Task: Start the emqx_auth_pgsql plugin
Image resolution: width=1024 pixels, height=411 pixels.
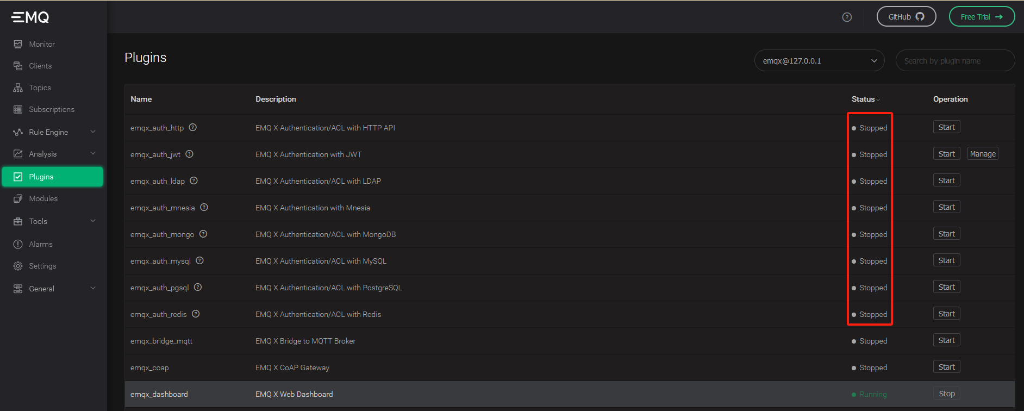Action: coord(946,287)
